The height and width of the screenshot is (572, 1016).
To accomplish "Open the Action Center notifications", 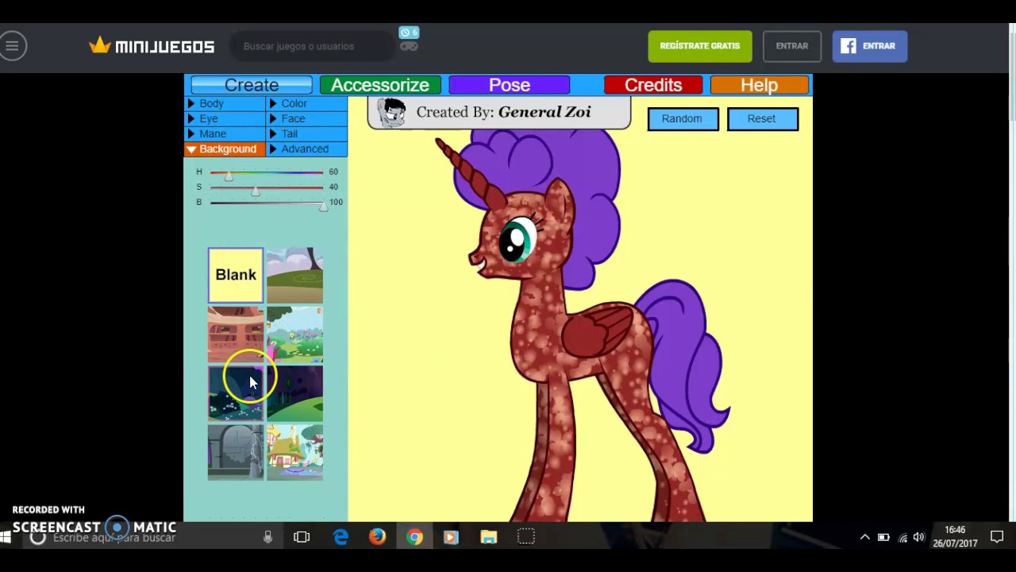I will click(x=997, y=537).
